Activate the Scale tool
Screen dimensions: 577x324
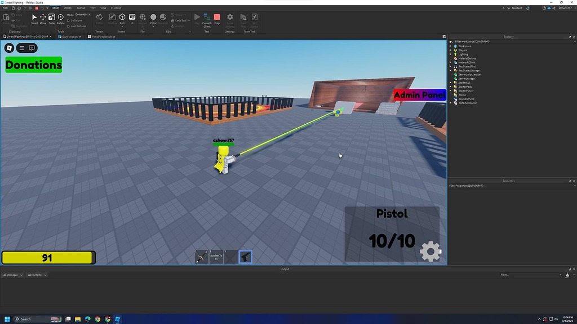click(51, 19)
